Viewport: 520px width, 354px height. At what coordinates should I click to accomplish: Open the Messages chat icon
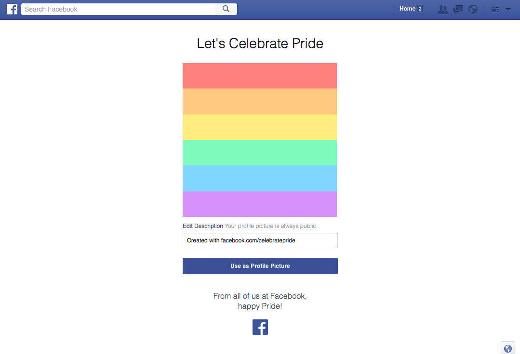click(x=458, y=9)
